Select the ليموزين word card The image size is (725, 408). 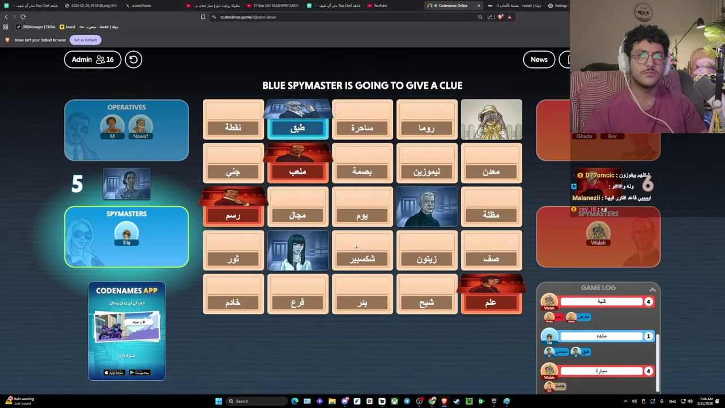tap(427, 163)
